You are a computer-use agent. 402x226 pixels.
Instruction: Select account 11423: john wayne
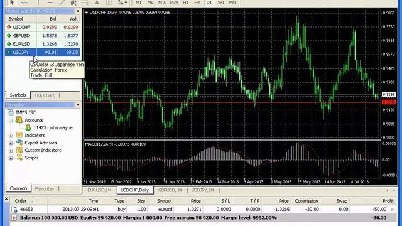[53, 127]
